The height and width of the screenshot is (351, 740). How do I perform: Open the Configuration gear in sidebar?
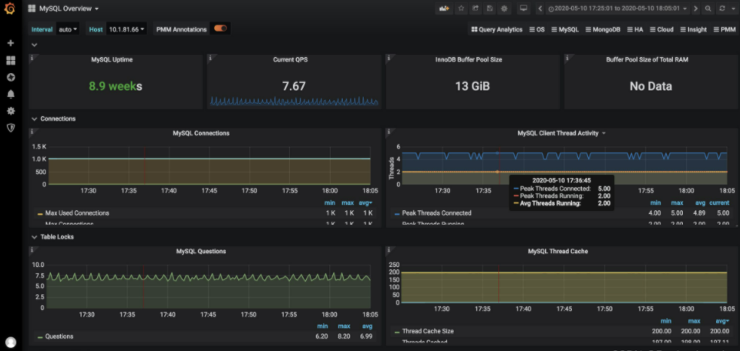pyautogui.click(x=10, y=111)
